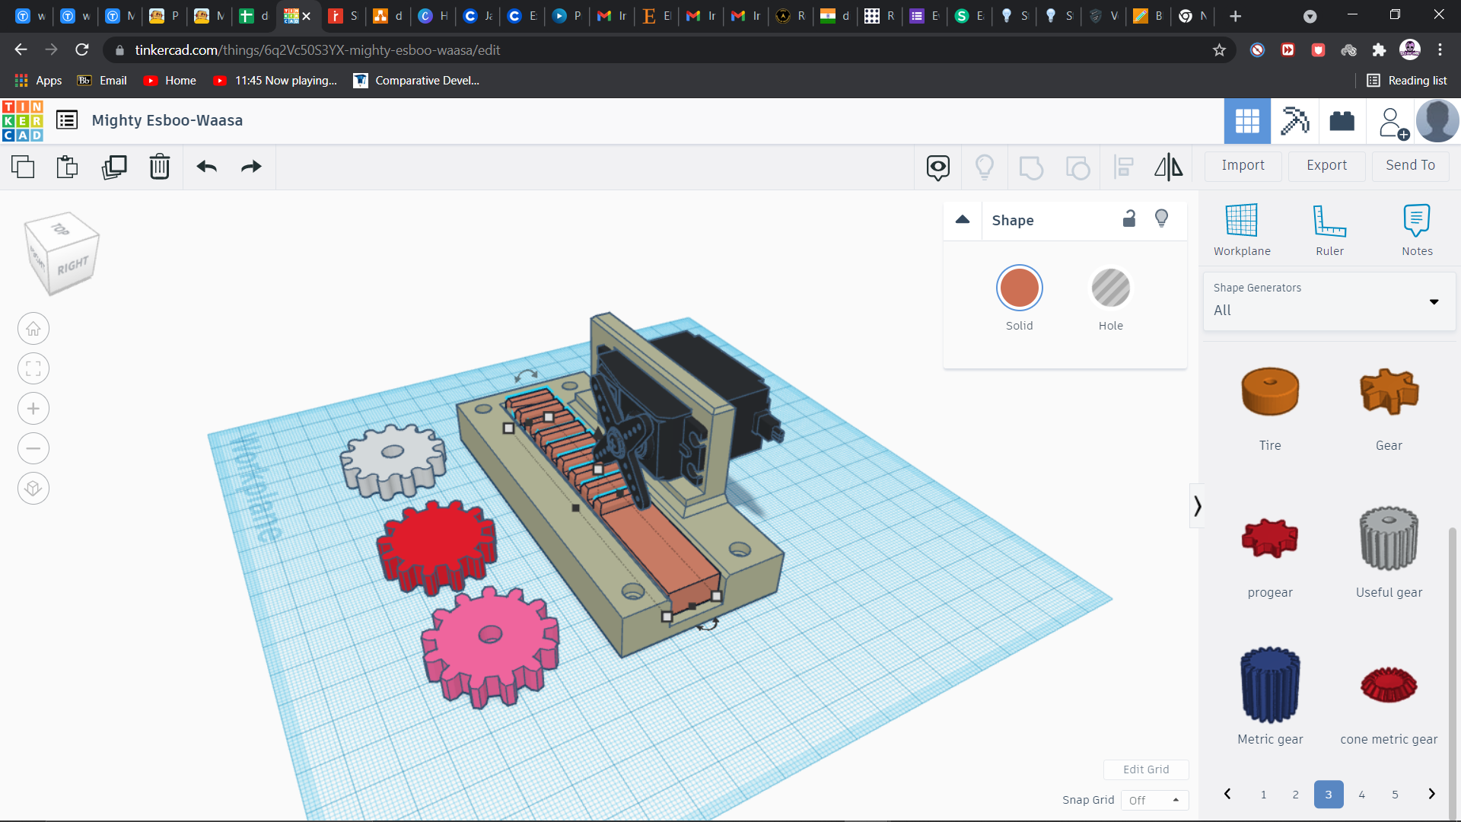Select the Undo action icon
Screen dimensions: 1461x822
click(207, 167)
